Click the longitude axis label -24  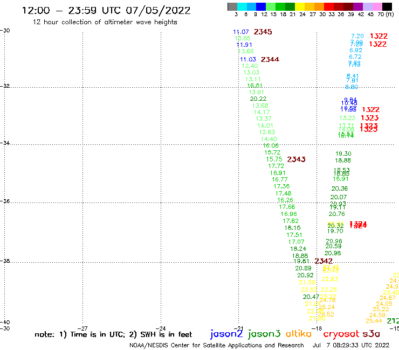[x=161, y=328]
